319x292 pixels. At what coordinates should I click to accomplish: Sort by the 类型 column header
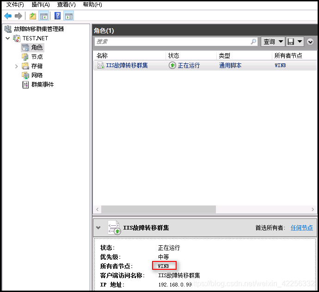coord(245,56)
